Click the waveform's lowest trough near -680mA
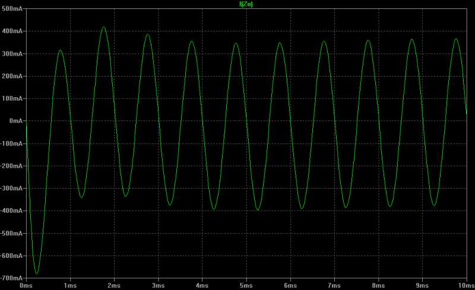 click(x=37, y=273)
